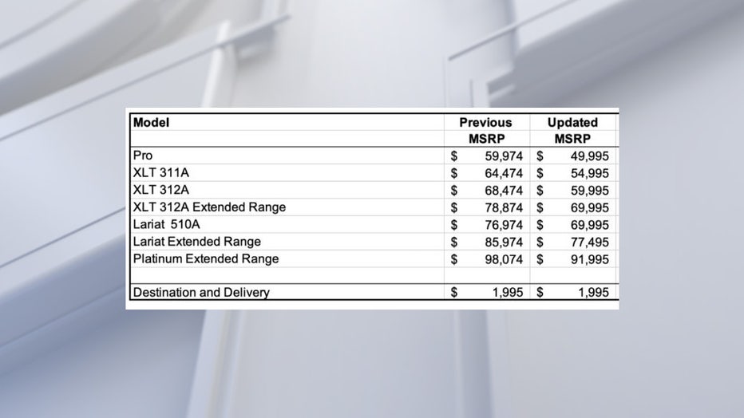Select the Platinum updated price 91,995
This screenshot has height=418, width=744.
pos(589,259)
